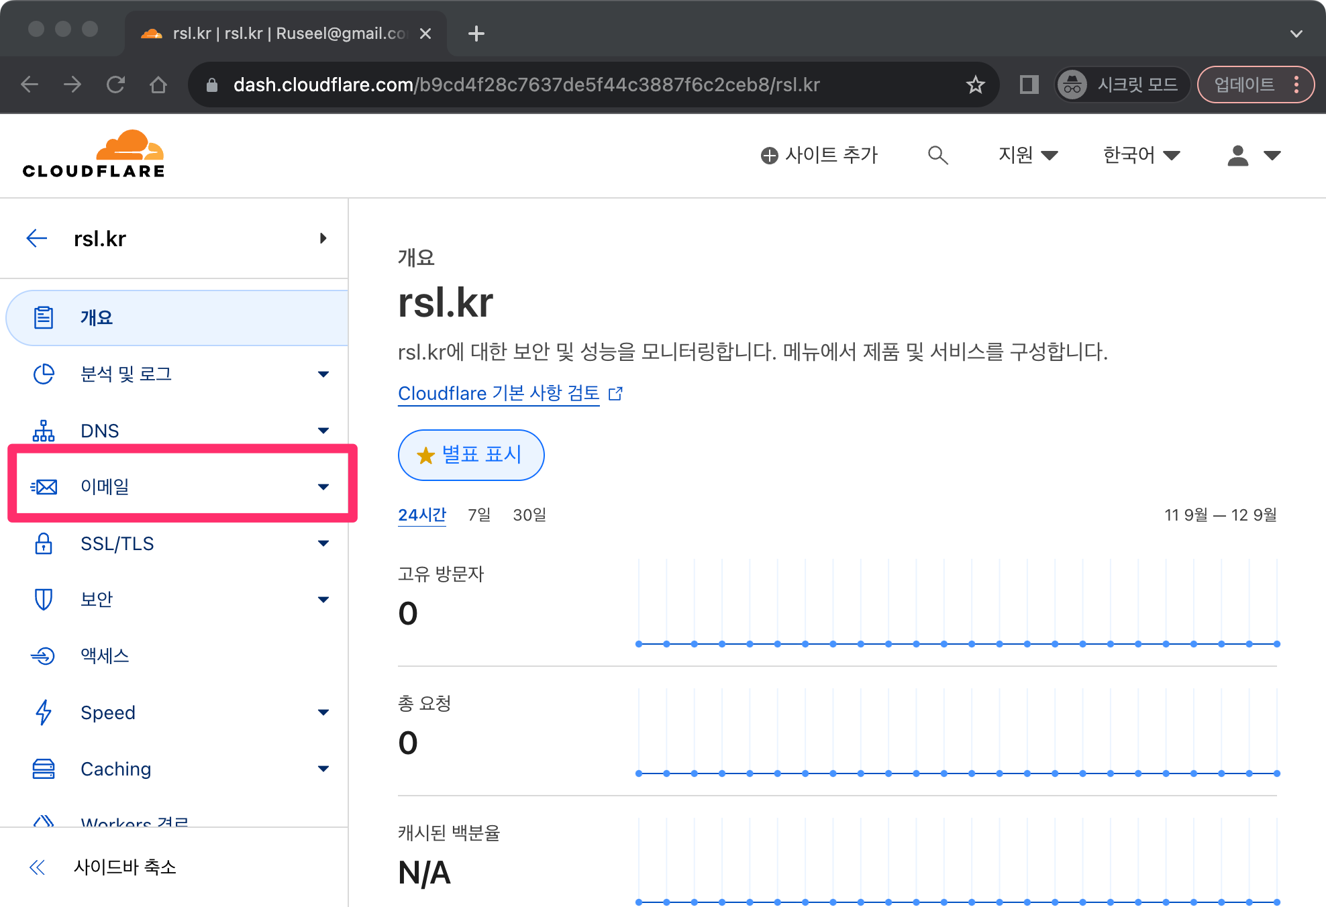Click the 별표 표시 star button

tap(471, 455)
